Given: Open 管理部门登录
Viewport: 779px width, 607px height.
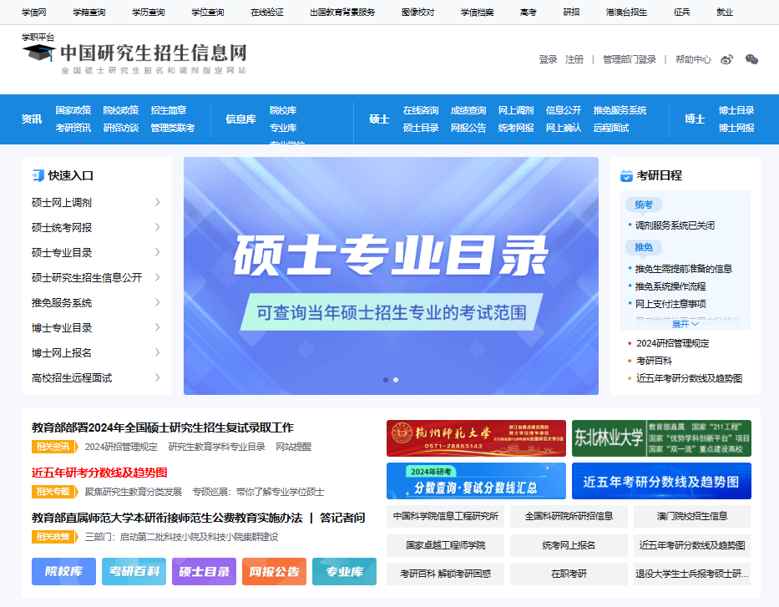Looking at the screenshot, I should pyautogui.click(x=630, y=59).
